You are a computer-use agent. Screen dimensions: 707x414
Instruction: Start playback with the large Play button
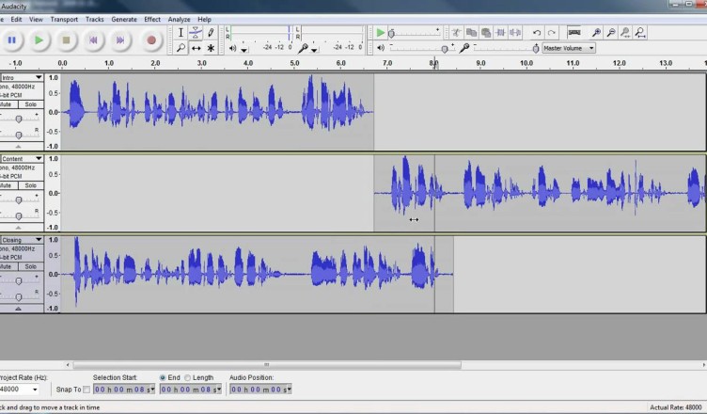click(39, 40)
